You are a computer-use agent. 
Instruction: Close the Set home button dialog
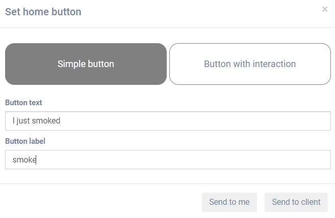[325, 9]
